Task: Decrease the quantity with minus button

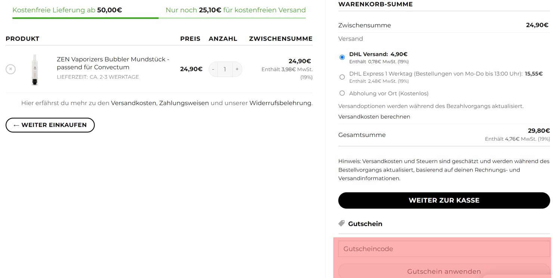Action: (213, 69)
